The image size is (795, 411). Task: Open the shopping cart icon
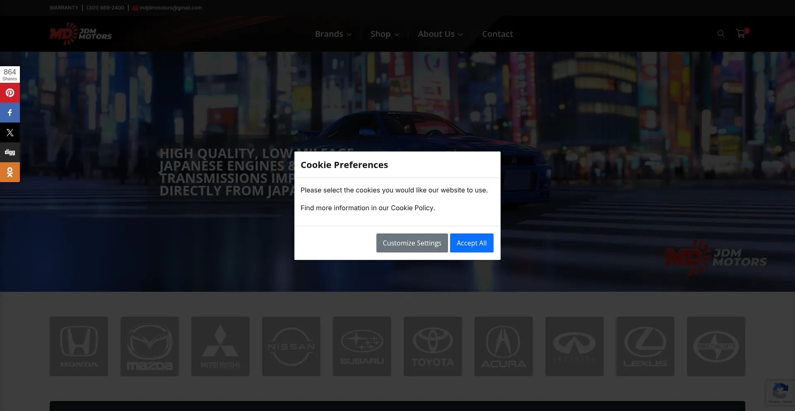pyautogui.click(x=741, y=34)
